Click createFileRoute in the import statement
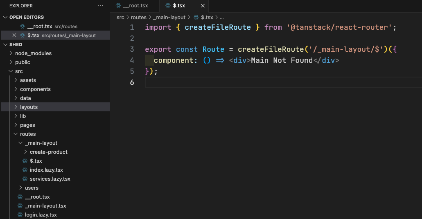 pyautogui.click(x=217, y=27)
